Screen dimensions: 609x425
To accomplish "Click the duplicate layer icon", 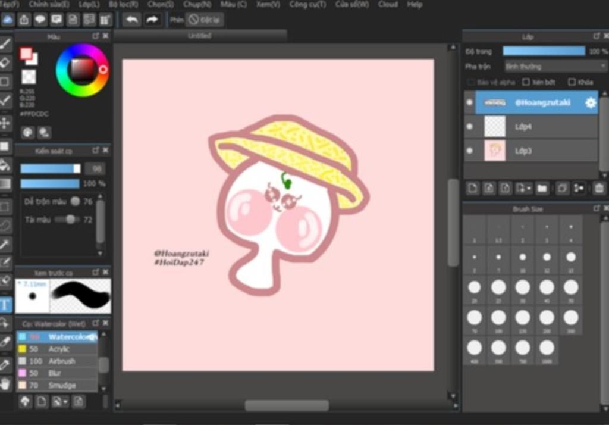I will click(x=561, y=189).
